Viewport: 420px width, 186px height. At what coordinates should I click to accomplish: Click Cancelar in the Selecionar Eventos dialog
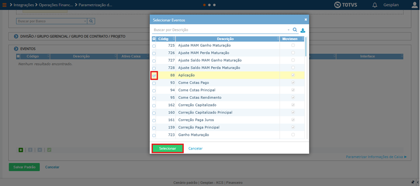[195, 148]
